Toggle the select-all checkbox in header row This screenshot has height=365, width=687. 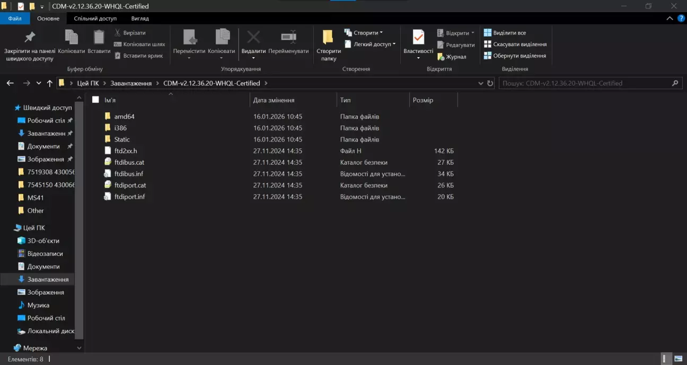pos(95,100)
